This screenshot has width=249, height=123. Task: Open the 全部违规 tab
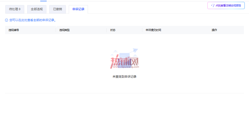37,9
